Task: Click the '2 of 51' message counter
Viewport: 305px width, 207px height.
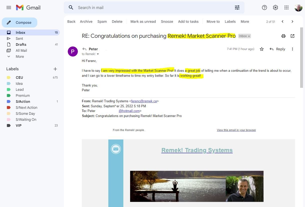Action: pos(270,22)
